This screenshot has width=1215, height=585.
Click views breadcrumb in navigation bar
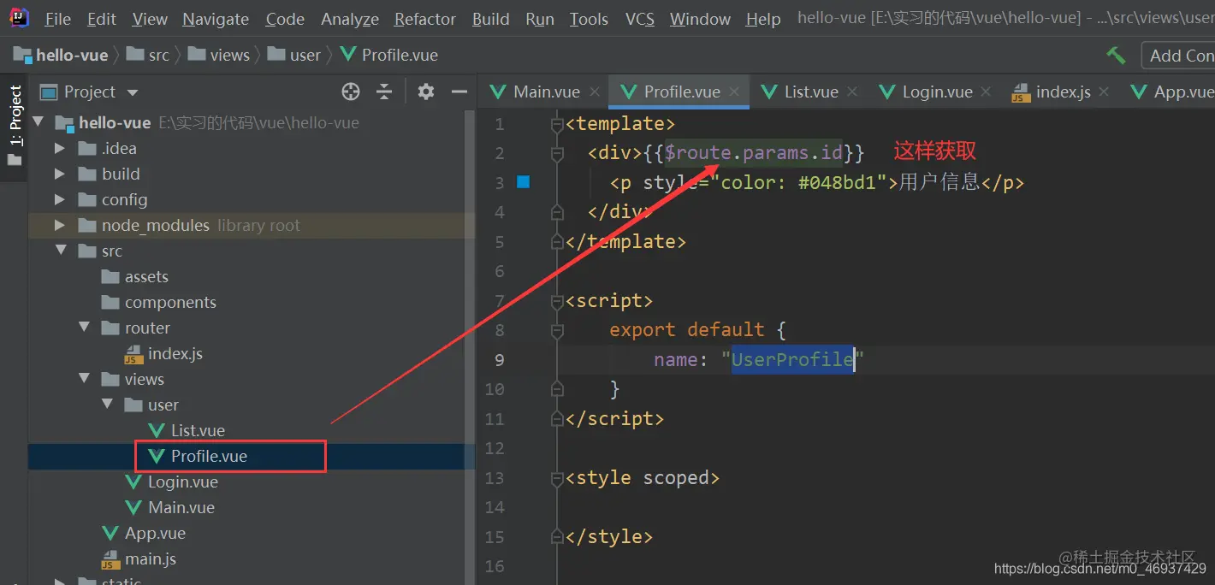[219, 55]
